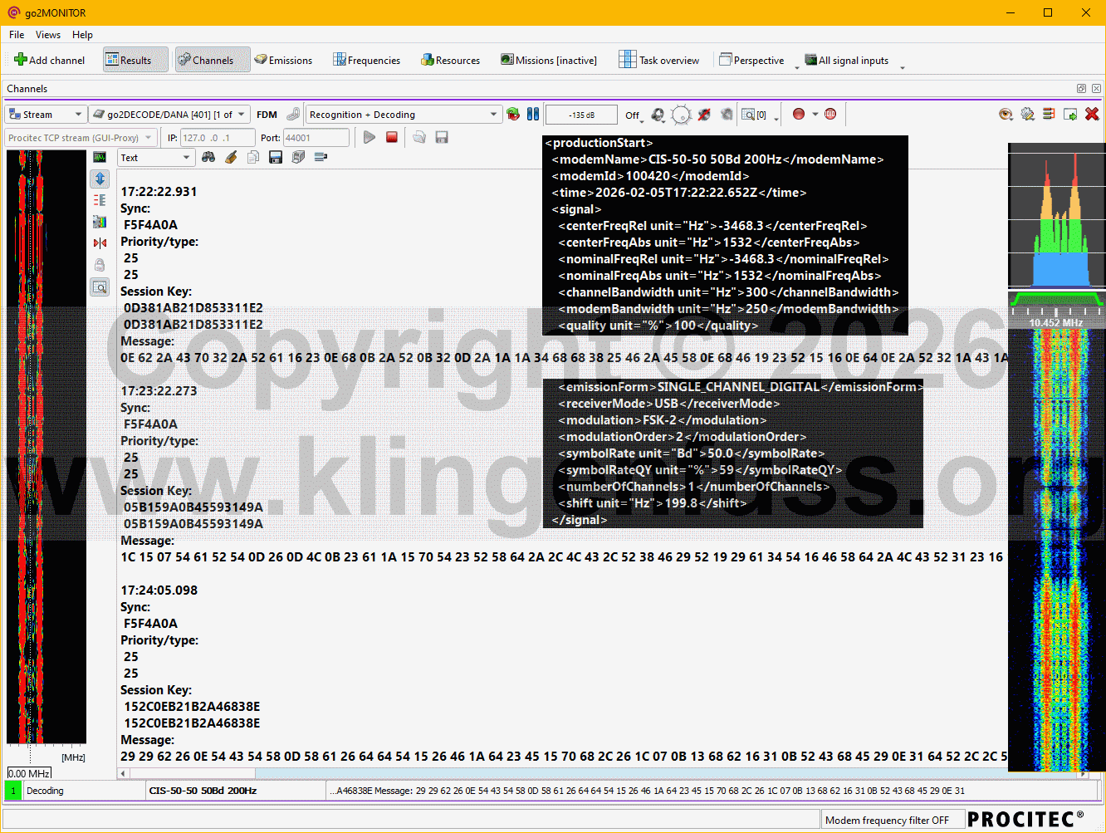Click the Add channel button

pos(50,60)
